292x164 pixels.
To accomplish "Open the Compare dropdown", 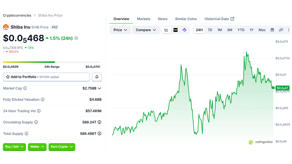I will point(146,30).
